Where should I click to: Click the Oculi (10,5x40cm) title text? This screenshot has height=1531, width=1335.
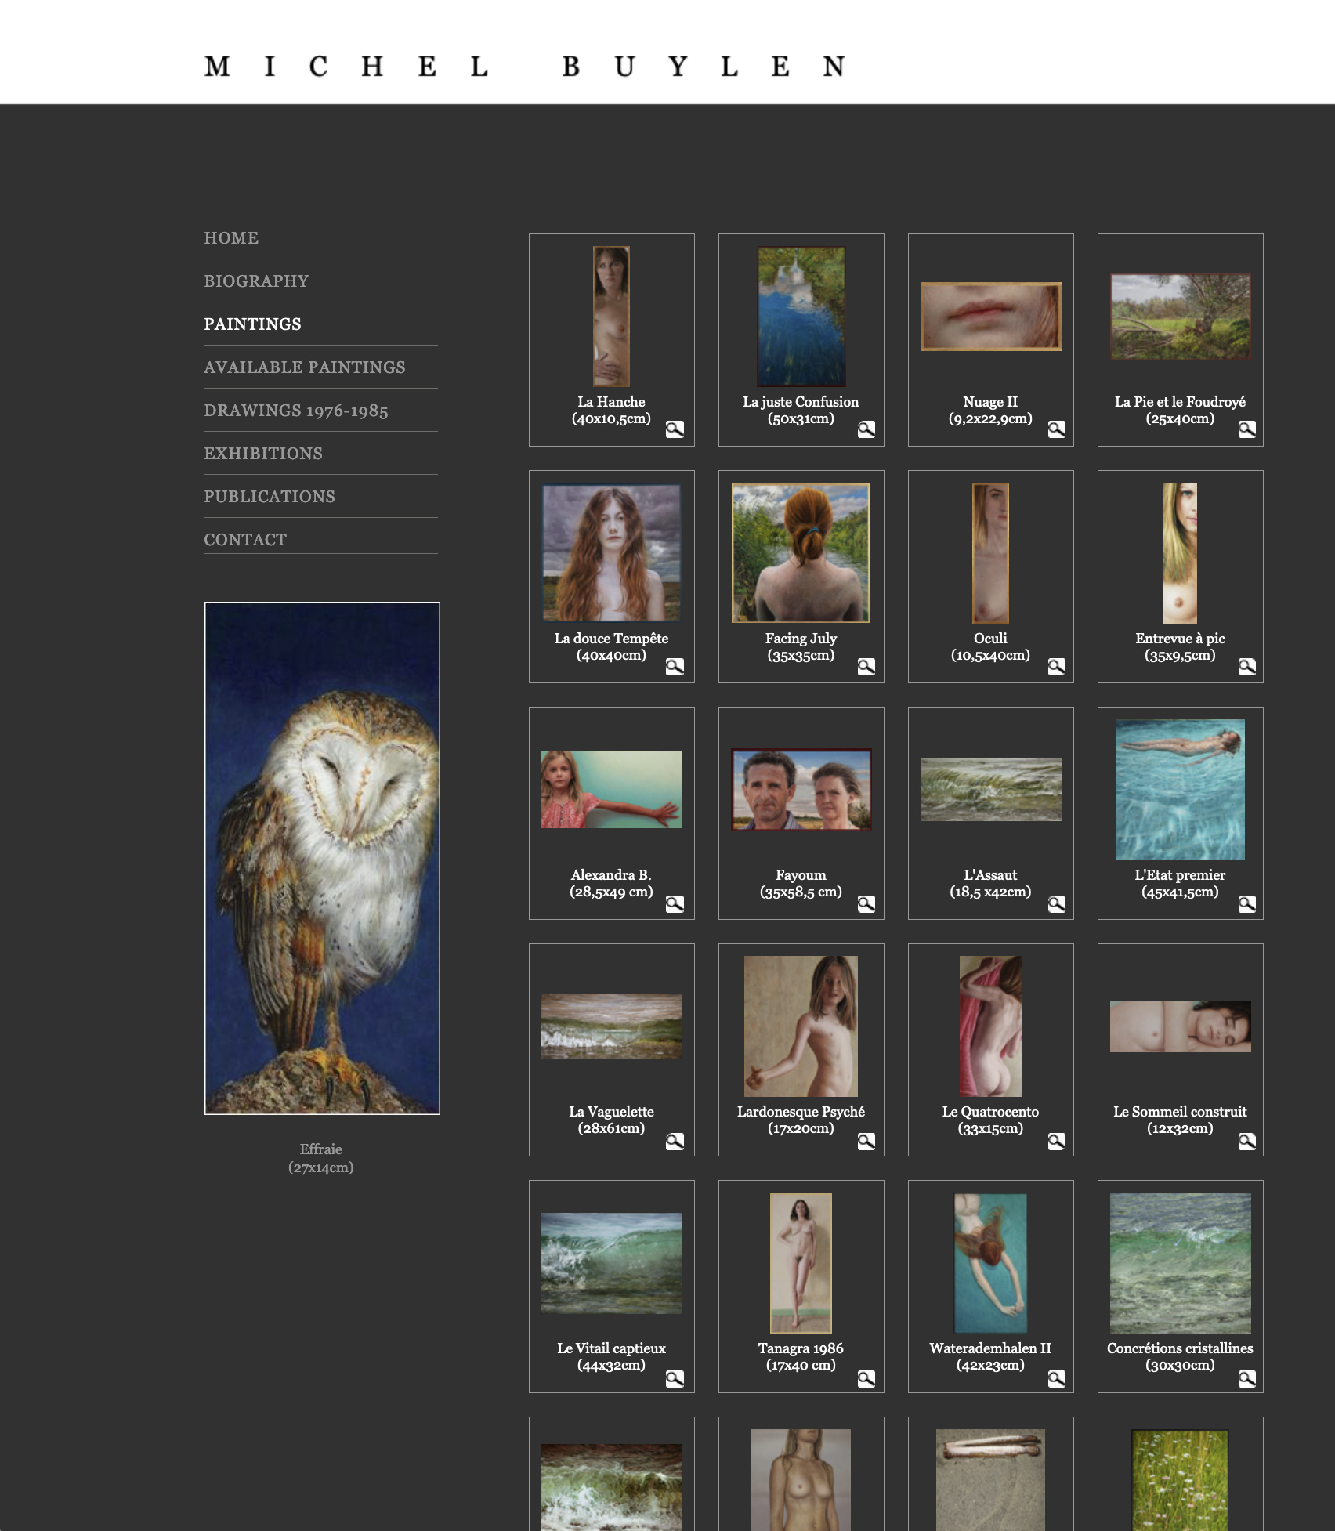point(991,647)
